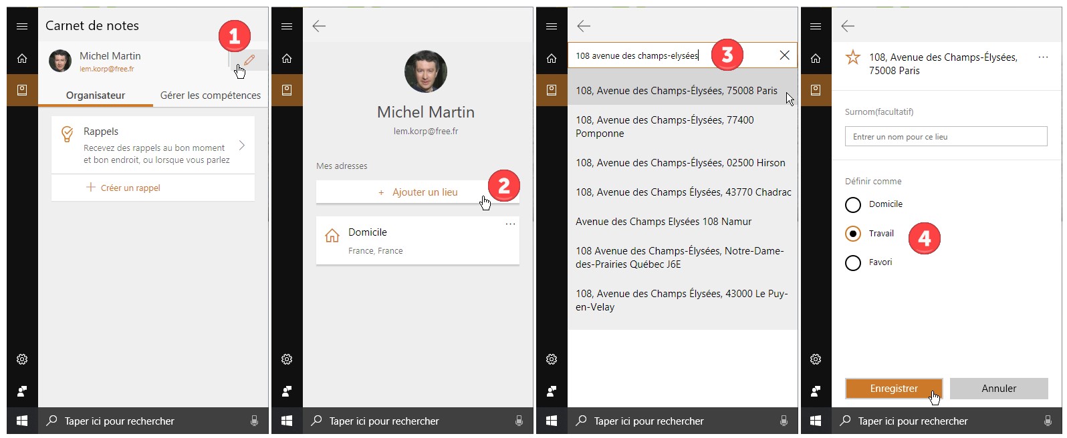Click the lightbulb icon next to Rappels

[x=68, y=134]
